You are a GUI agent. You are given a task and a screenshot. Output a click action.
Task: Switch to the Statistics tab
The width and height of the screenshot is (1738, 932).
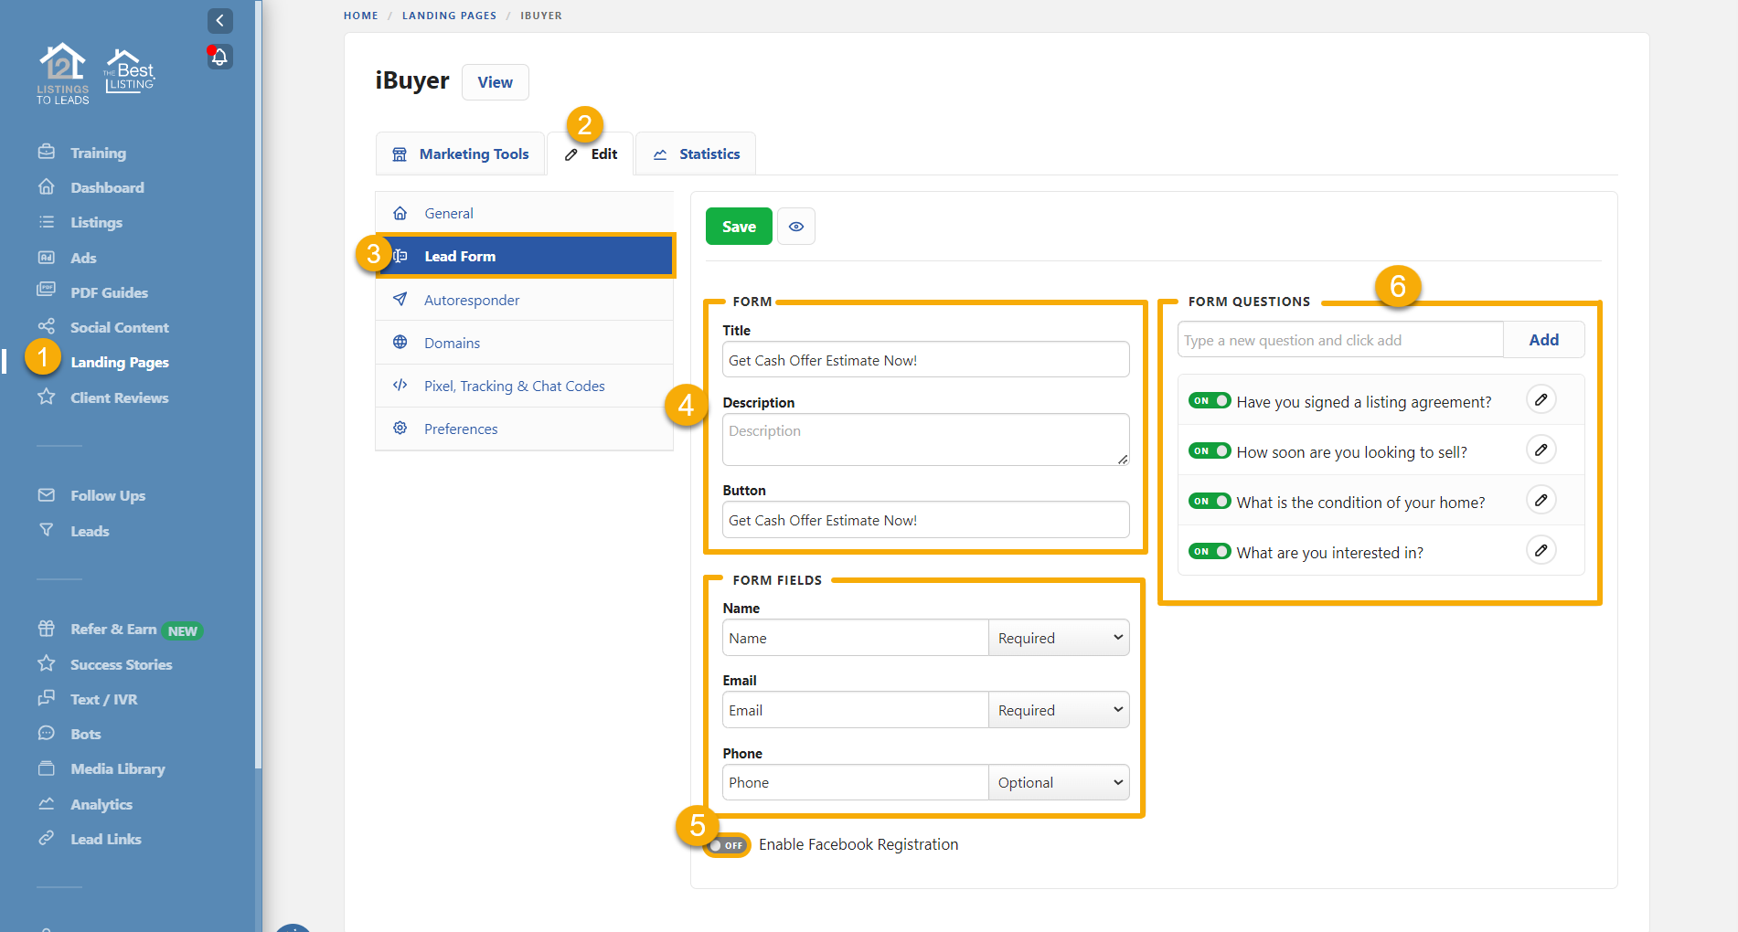click(x=695, y=154)
